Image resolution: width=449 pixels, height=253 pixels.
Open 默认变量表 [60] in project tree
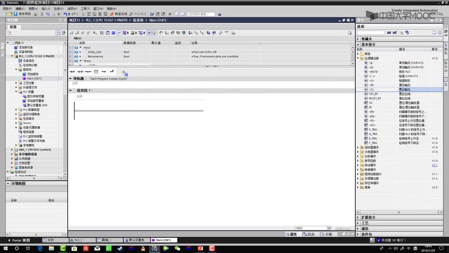coord(37,105)
